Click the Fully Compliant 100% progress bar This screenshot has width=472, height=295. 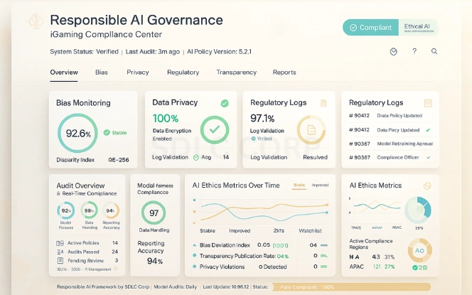coord(307,286)
